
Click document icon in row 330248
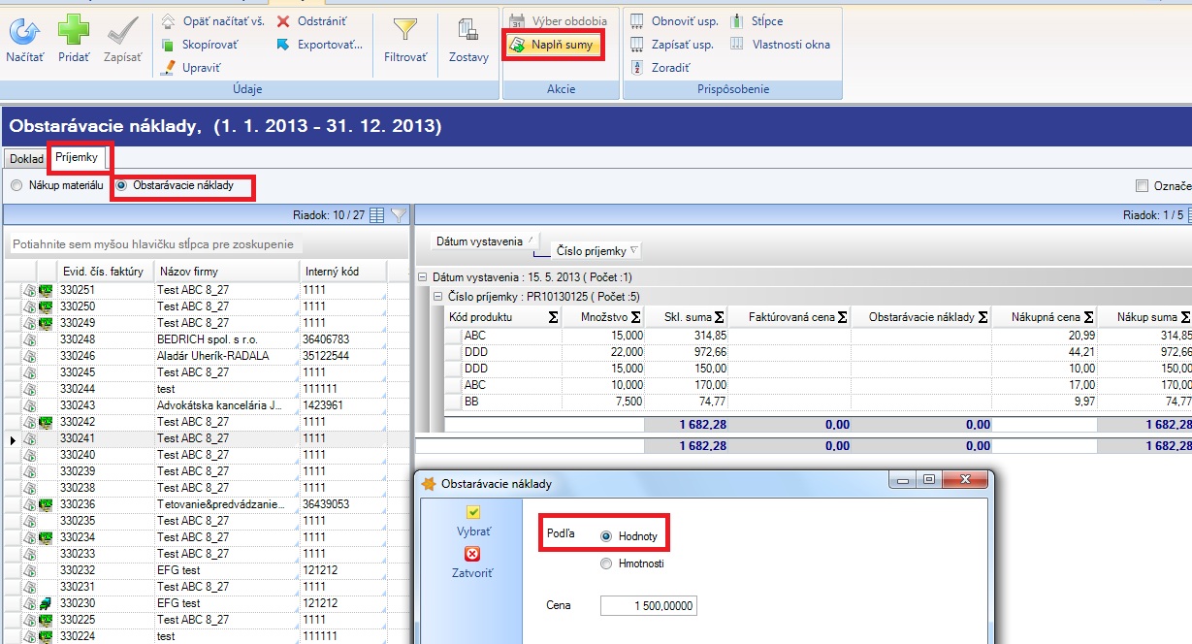[x=30, y=338]
